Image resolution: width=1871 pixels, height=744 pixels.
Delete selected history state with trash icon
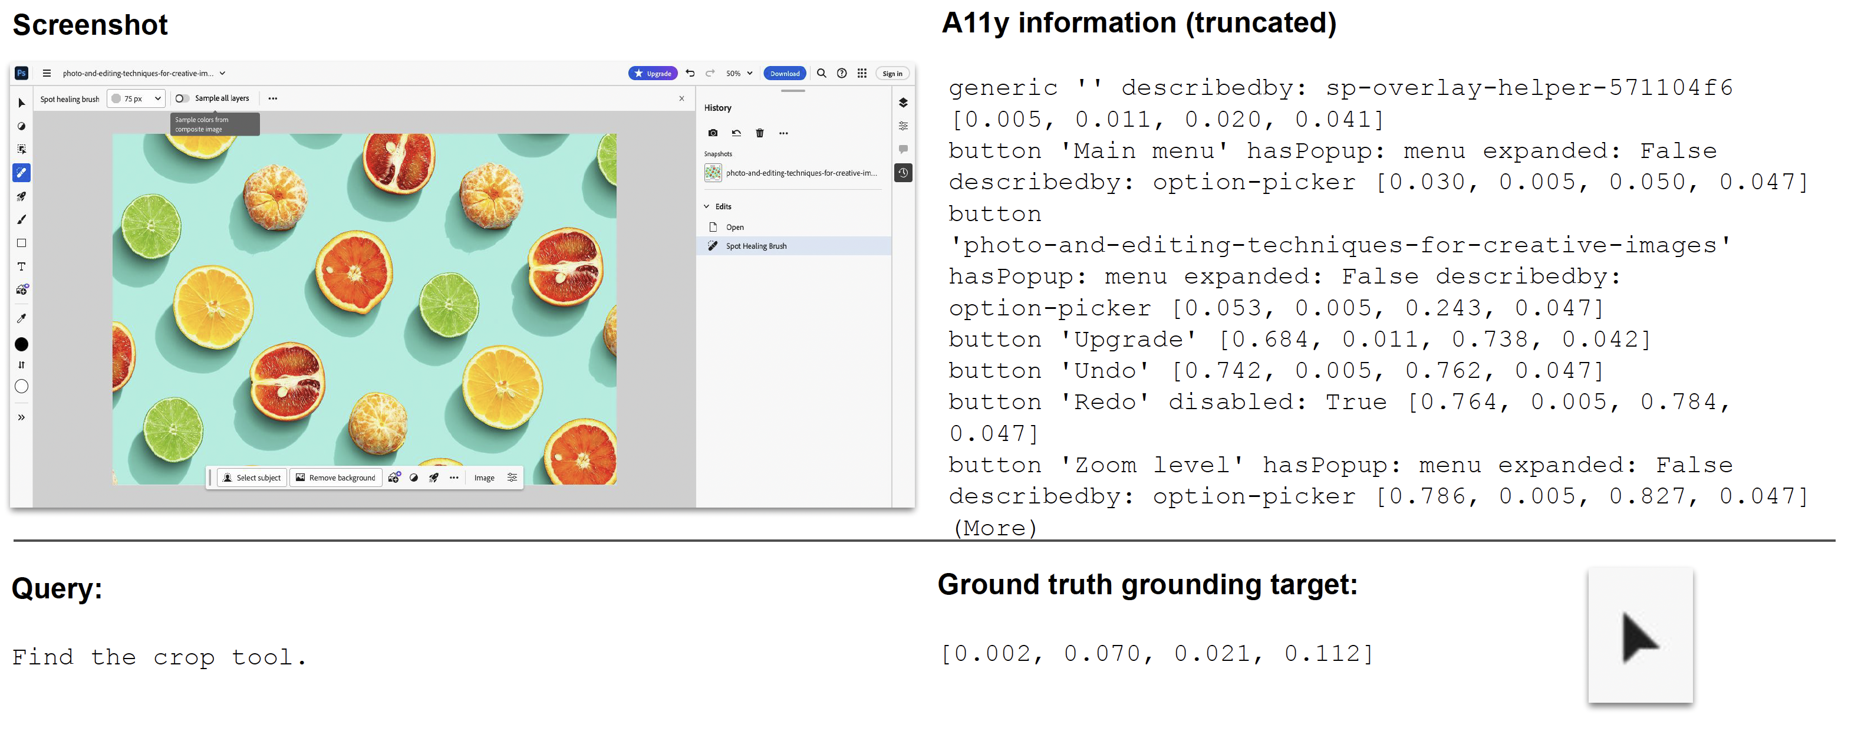pos(759,133)
